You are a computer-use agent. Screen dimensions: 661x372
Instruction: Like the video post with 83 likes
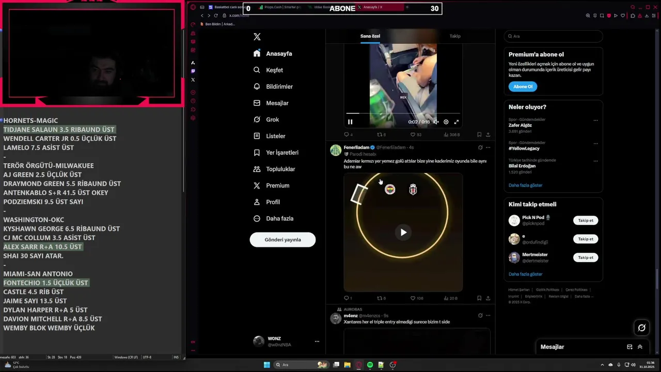point(416,135)
